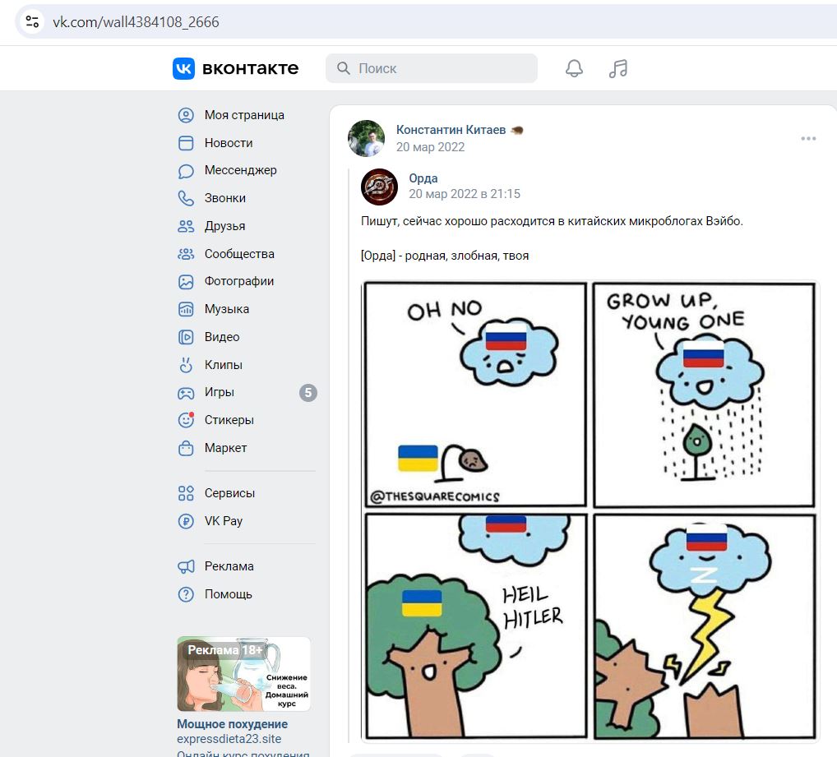Click the Игры badge showing 5
837x757 pixels.
coord(308,393)
